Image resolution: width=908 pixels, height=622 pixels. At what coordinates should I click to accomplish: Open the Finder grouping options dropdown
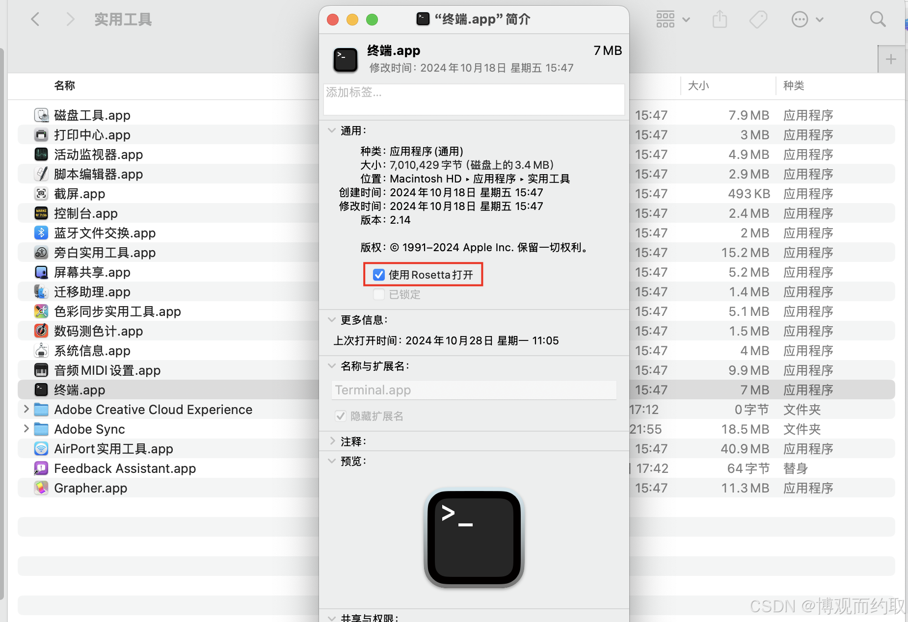[673, 20]
